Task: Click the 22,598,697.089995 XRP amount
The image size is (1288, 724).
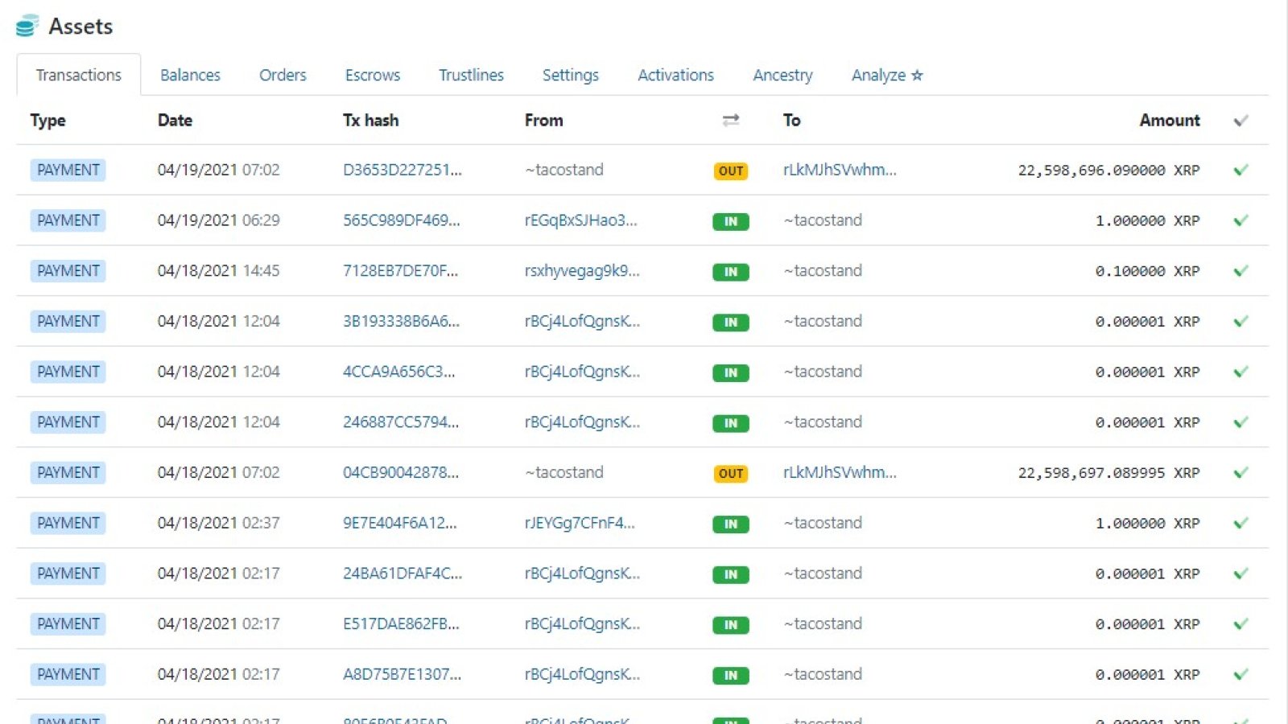Action: pyautogui.click(x=1108, y=473)
